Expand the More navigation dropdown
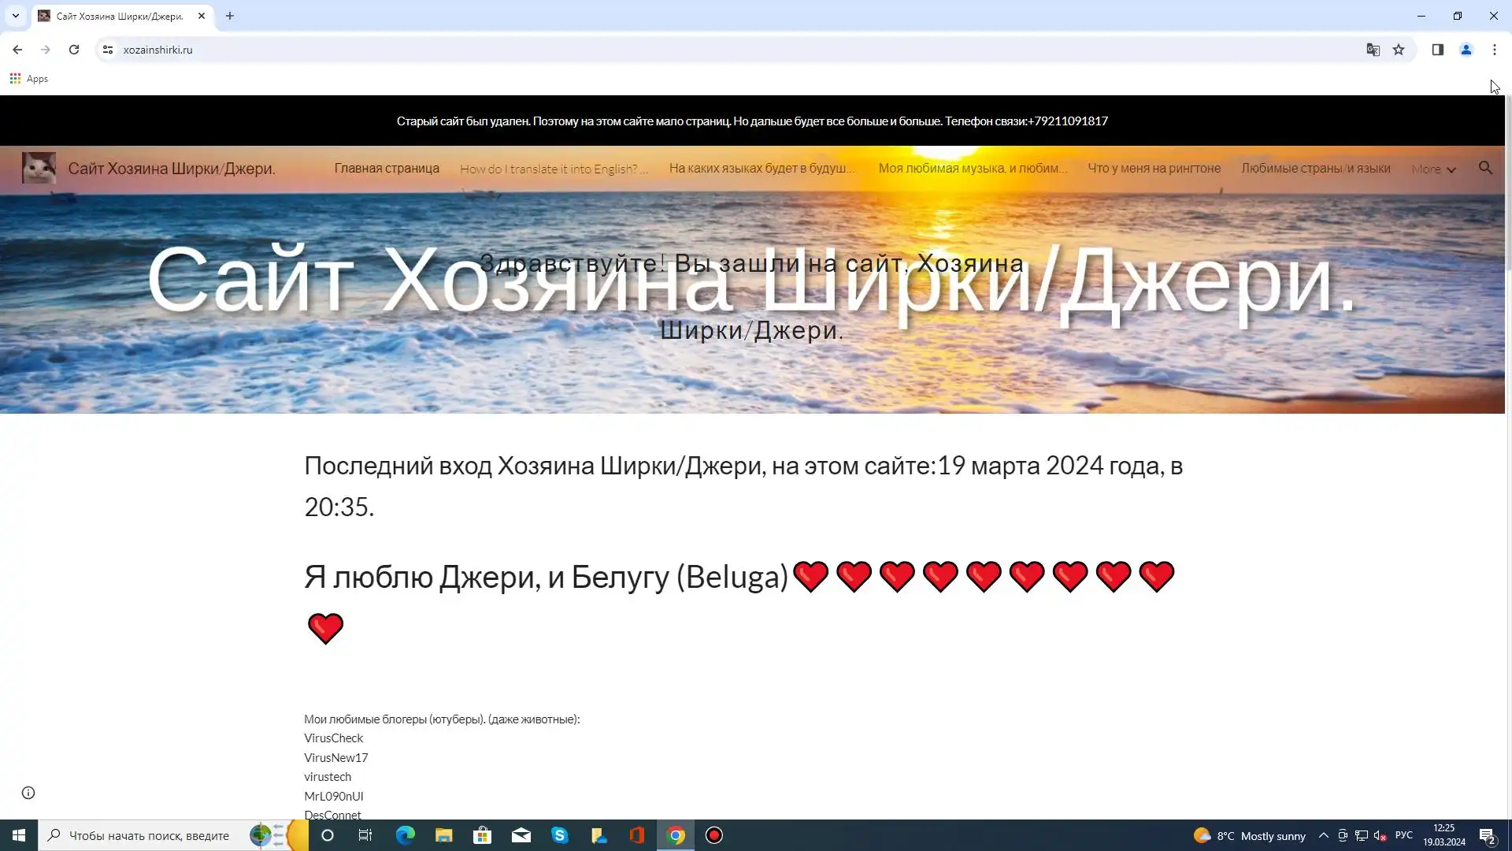 pos(1433,169)
